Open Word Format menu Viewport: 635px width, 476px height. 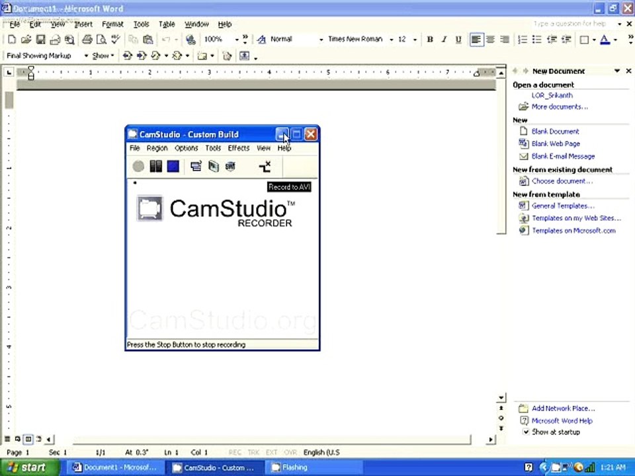tap(112, 24)
